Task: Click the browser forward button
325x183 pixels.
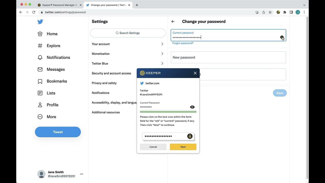Action: [x=27, y=12]
